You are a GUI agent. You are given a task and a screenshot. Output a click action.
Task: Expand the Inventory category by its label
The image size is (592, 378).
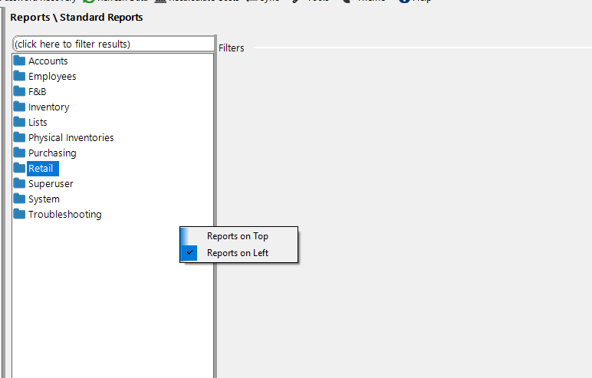click(48, 107)
